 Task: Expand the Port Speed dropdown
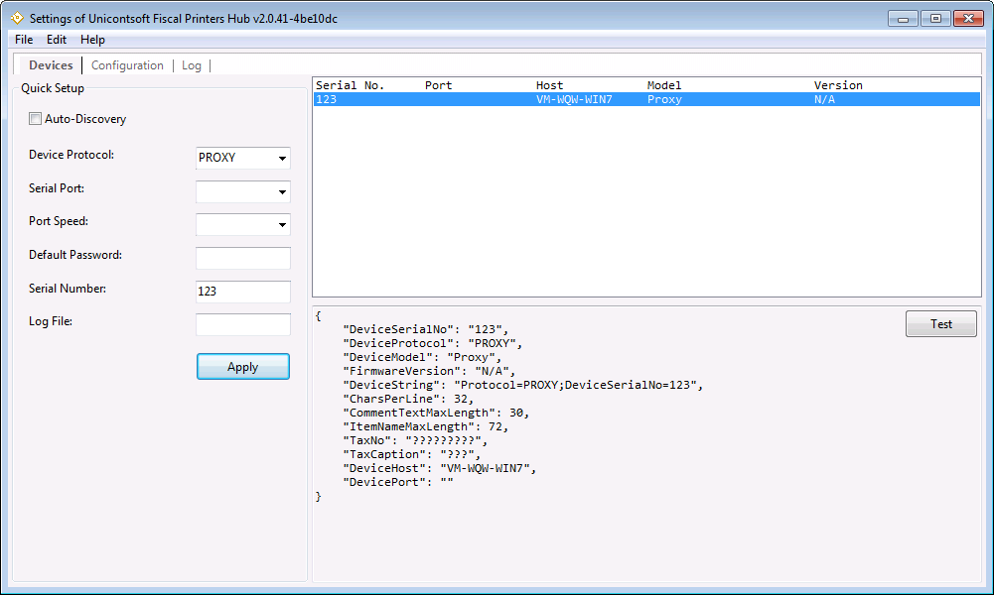click(243, 224)
